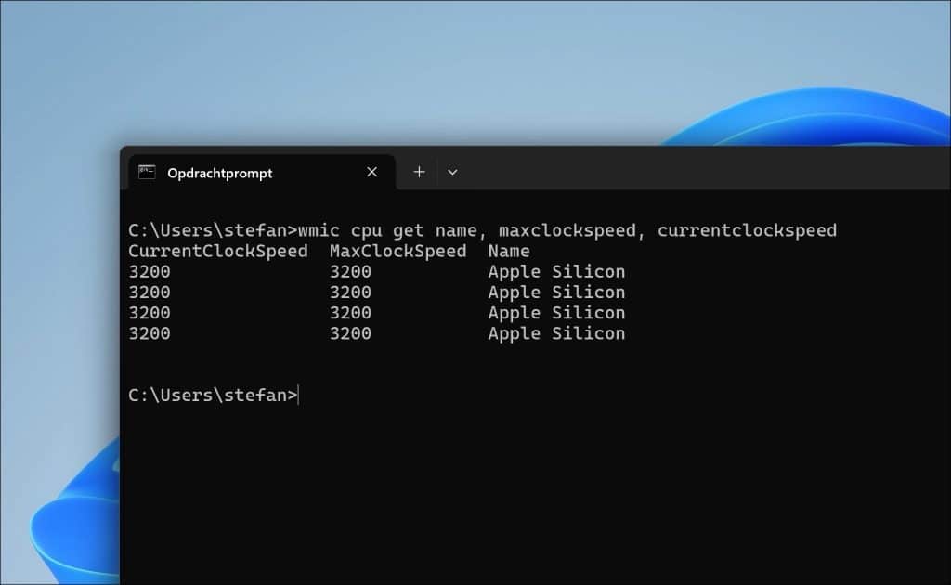Click the CurrentClockSpeed column header

[217, 251]
